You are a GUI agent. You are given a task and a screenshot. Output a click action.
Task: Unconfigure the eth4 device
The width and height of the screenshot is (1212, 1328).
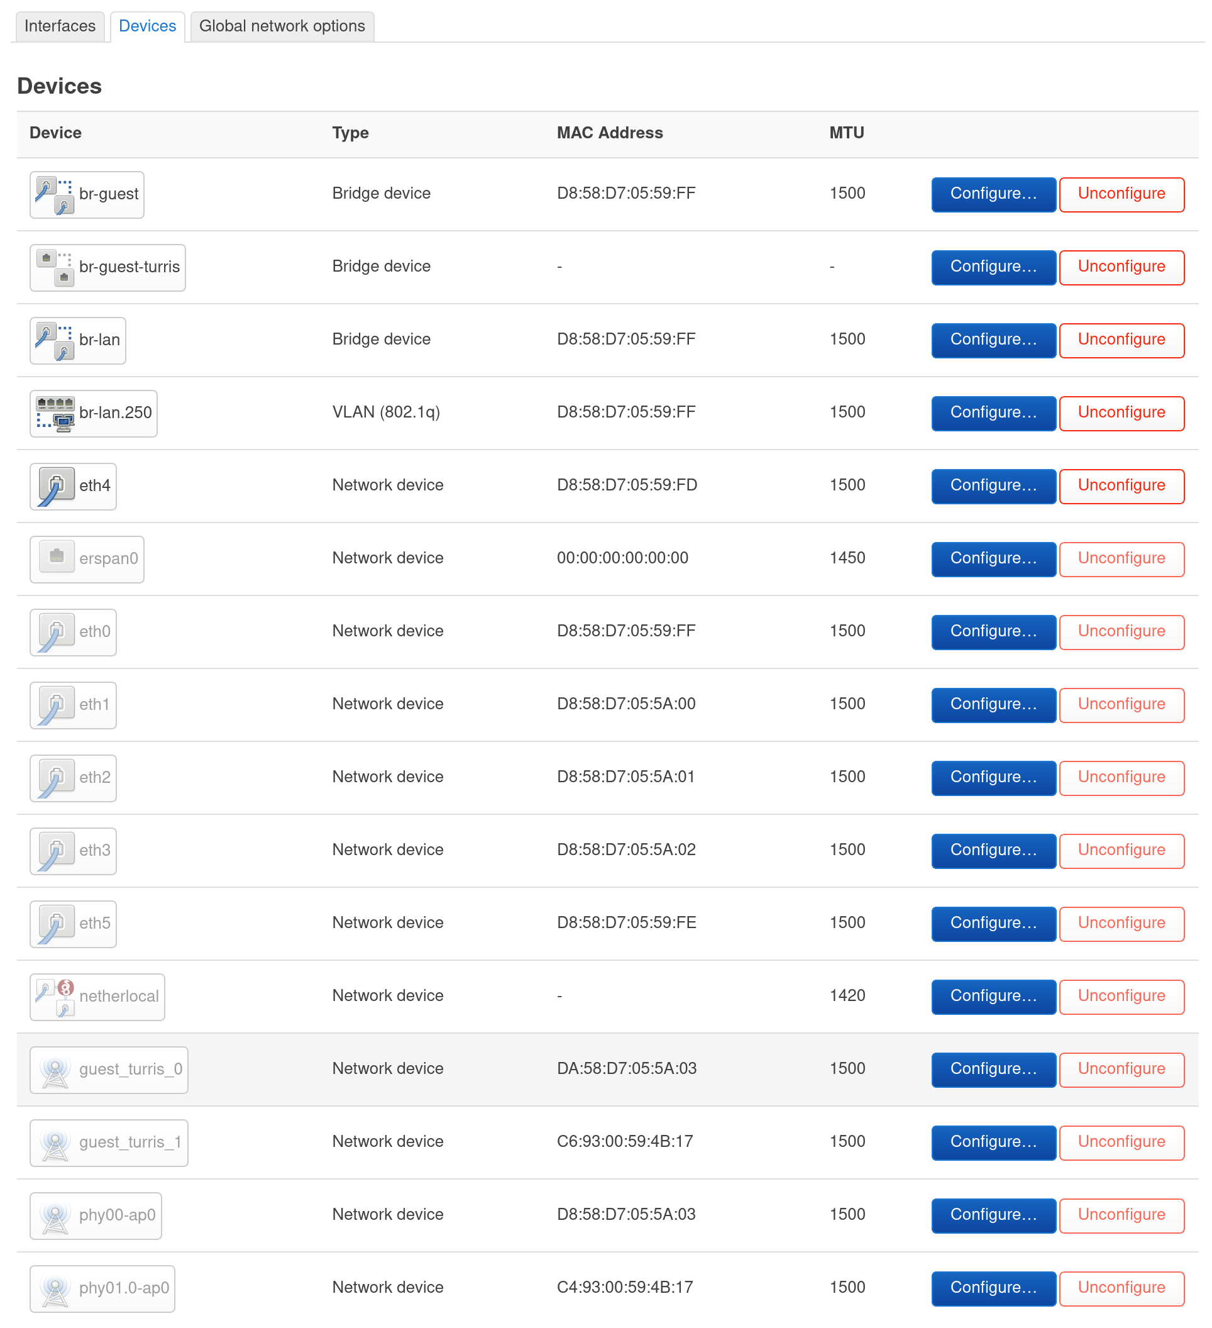coord(1121,485)
